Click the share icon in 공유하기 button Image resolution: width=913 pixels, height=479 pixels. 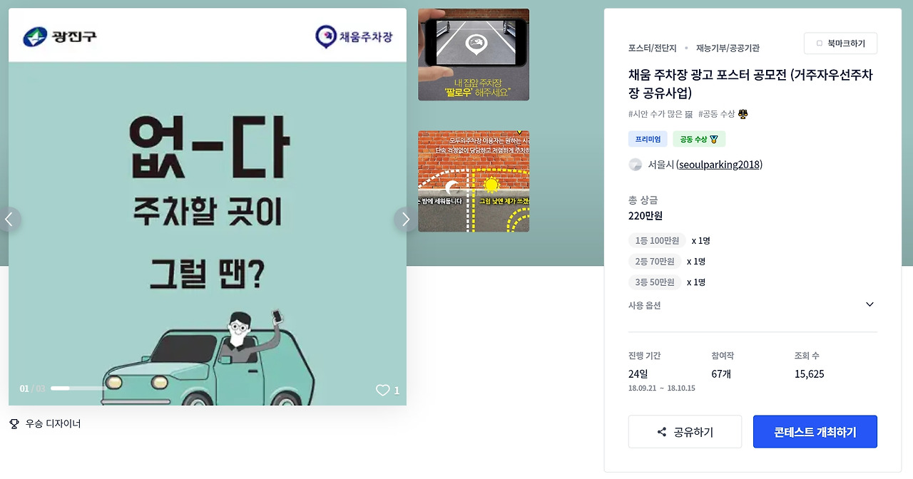click(x=662, y=432)
